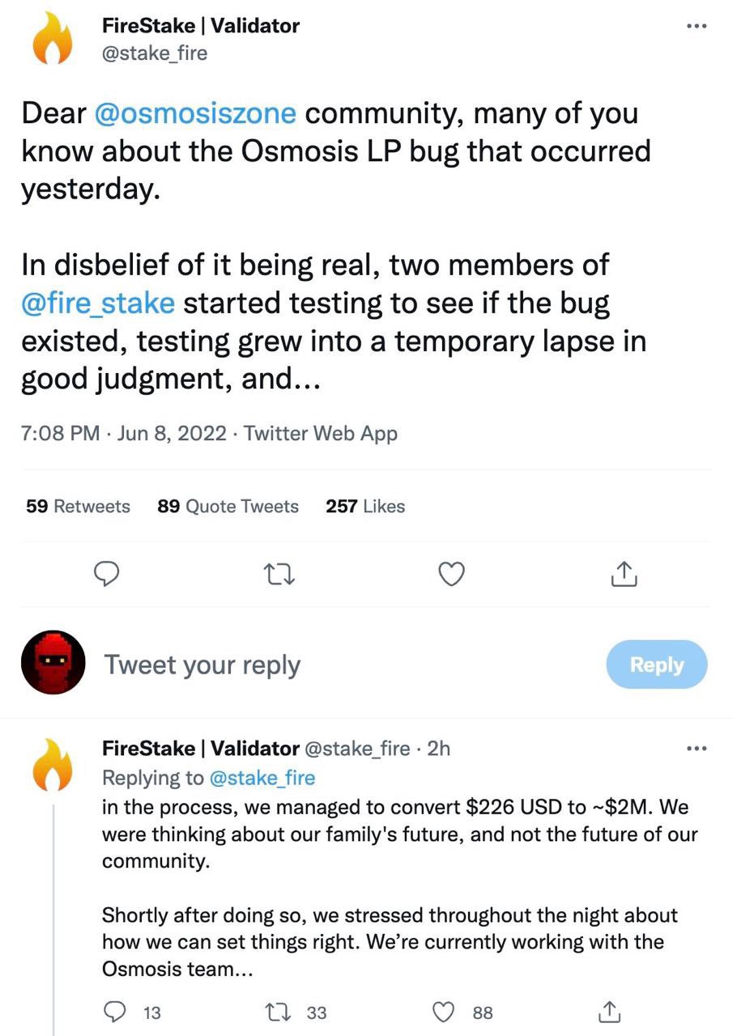Share the main tweet using the upload icon
The image size is (733, 1036).
coord(624,575)
